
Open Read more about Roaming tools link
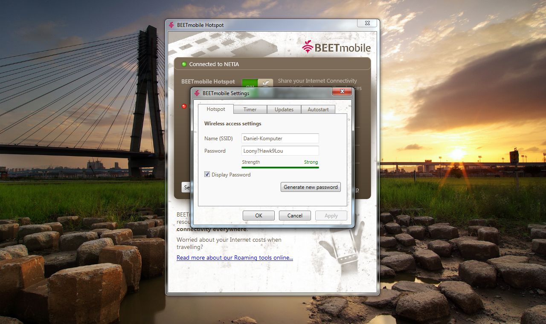pyautogui.click(x=235, y=257)
